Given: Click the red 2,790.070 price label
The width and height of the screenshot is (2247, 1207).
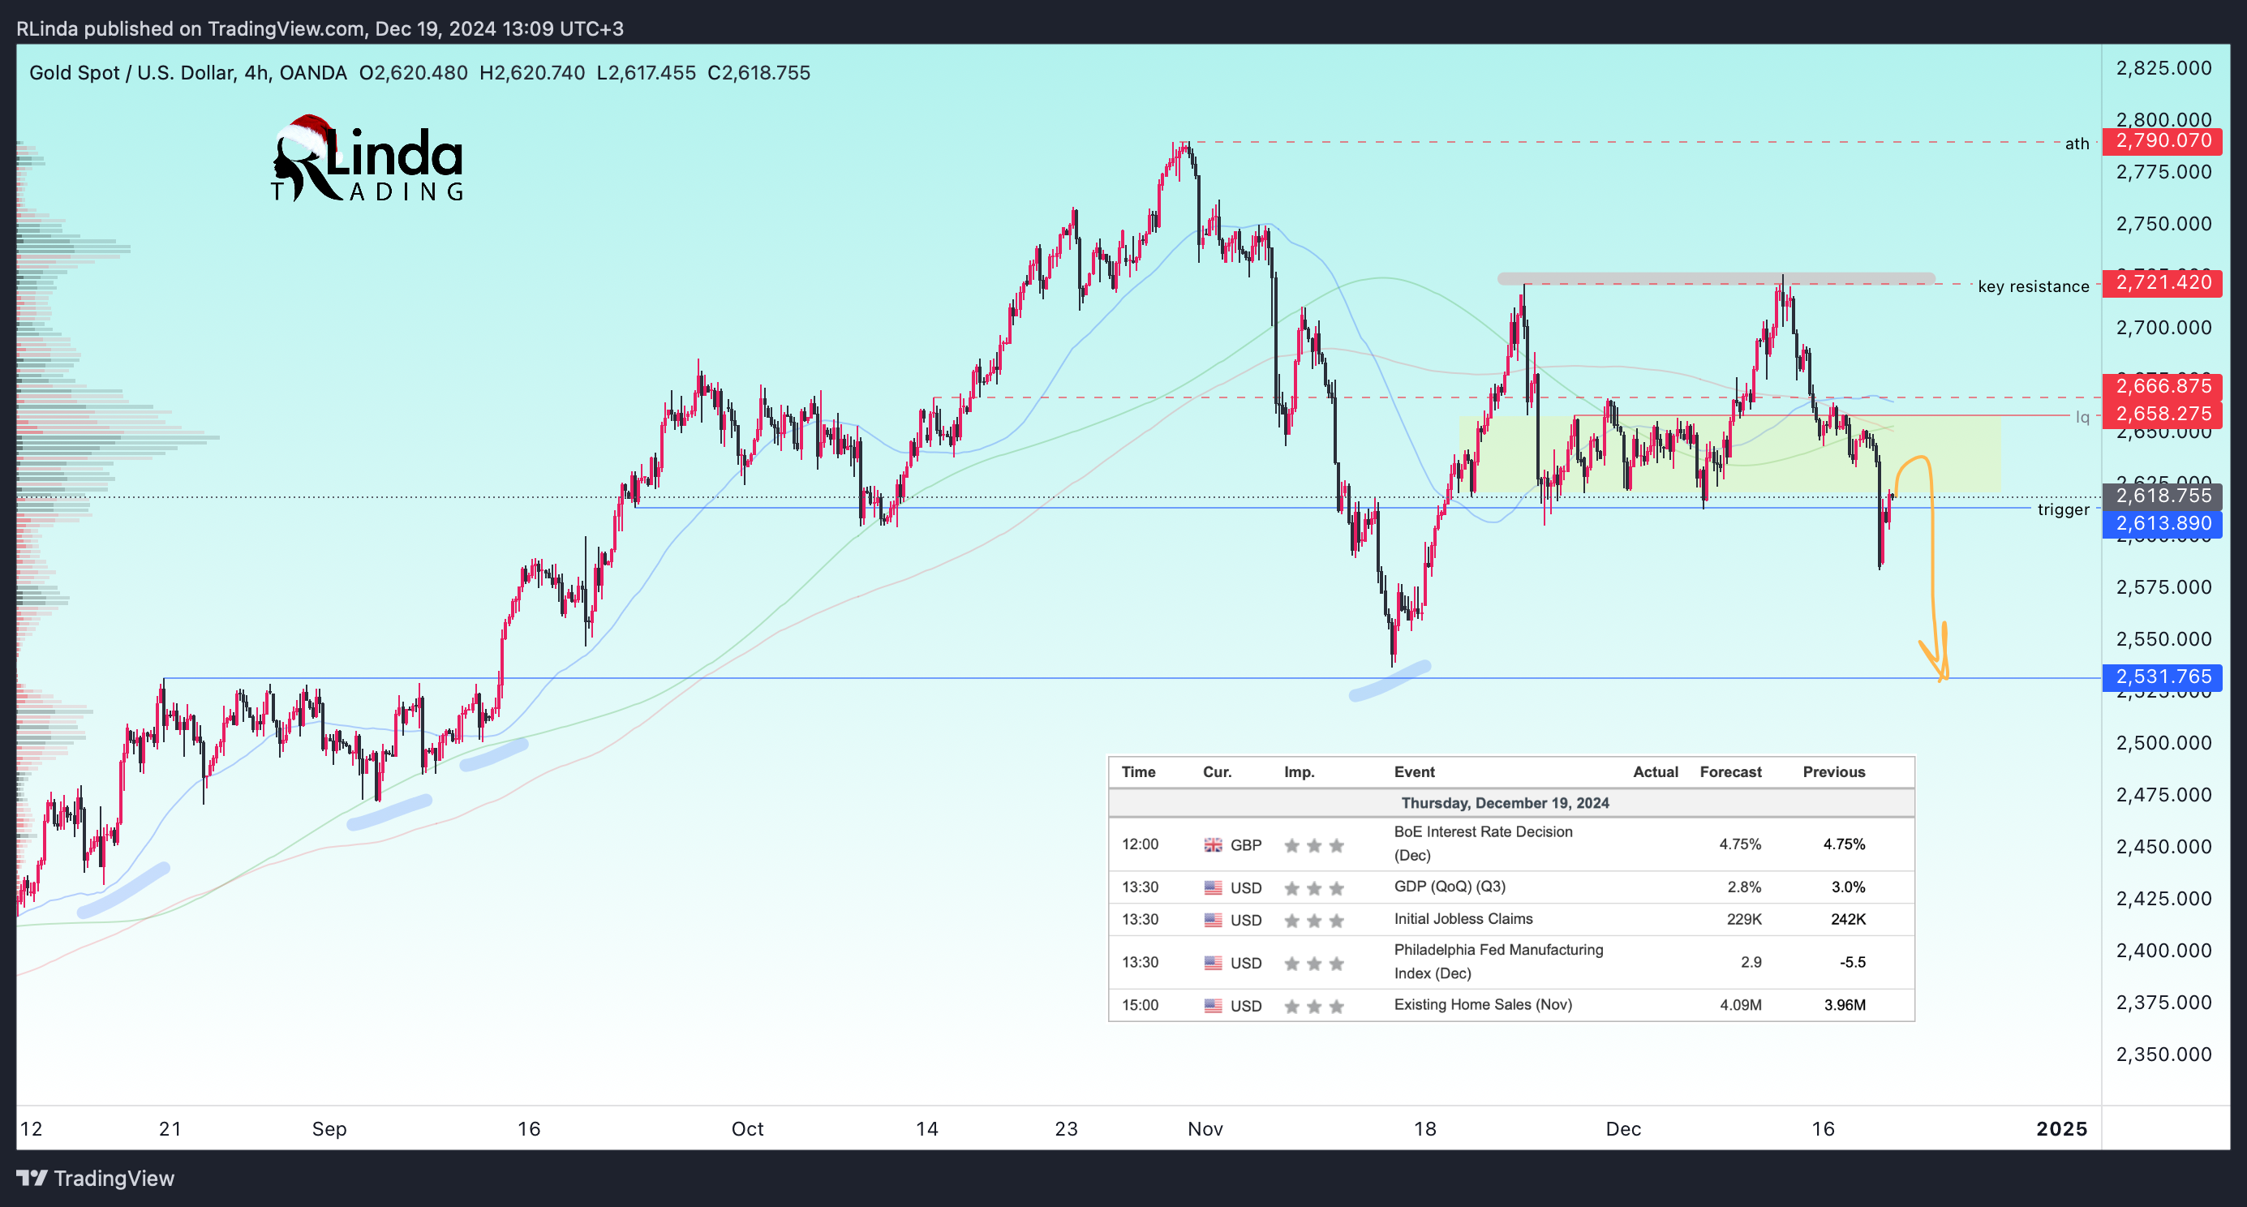Looking at the screenshot, I should point(2162,140).
